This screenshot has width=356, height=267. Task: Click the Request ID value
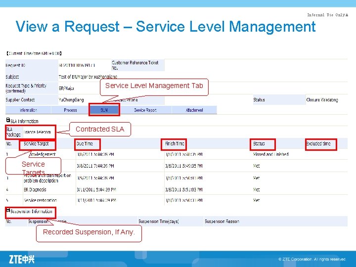(77, 65)
